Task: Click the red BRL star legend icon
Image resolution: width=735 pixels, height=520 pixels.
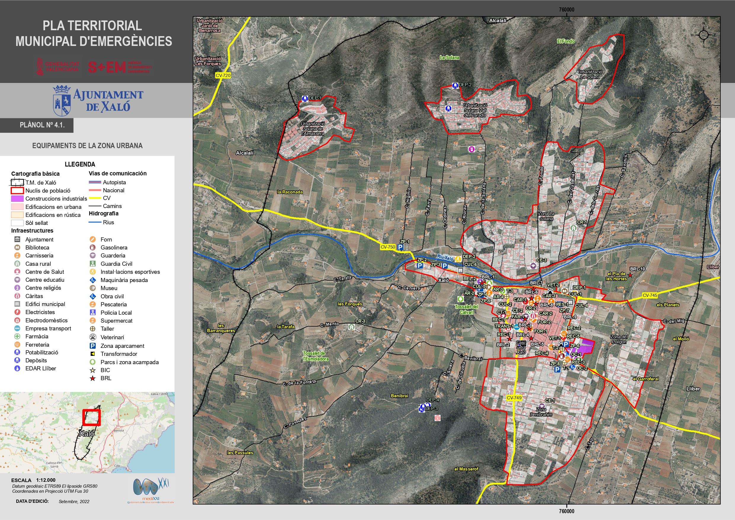Action: (x=92, y=378)
